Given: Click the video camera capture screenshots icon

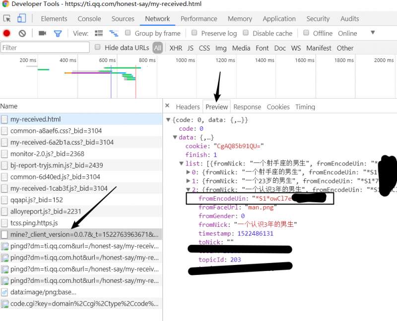Looking at the screenshot, I should tap(42, 33).
